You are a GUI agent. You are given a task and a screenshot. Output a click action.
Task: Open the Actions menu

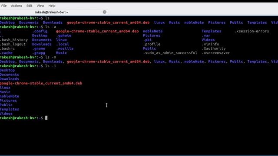17,6
